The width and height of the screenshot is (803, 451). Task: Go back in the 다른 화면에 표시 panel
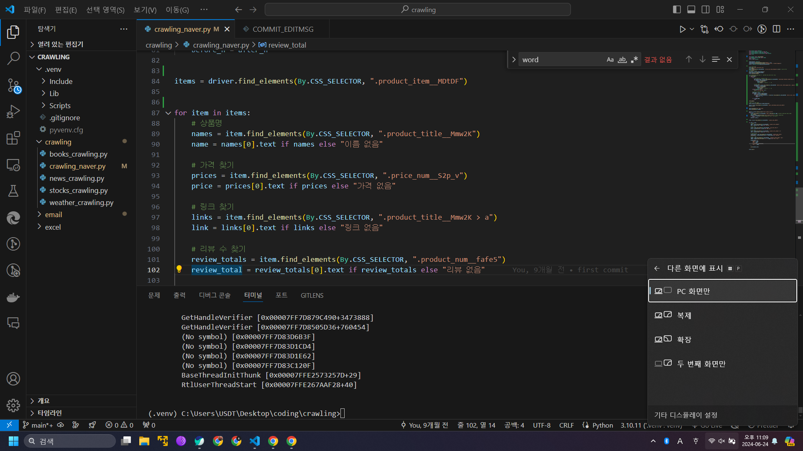point(657,269)
